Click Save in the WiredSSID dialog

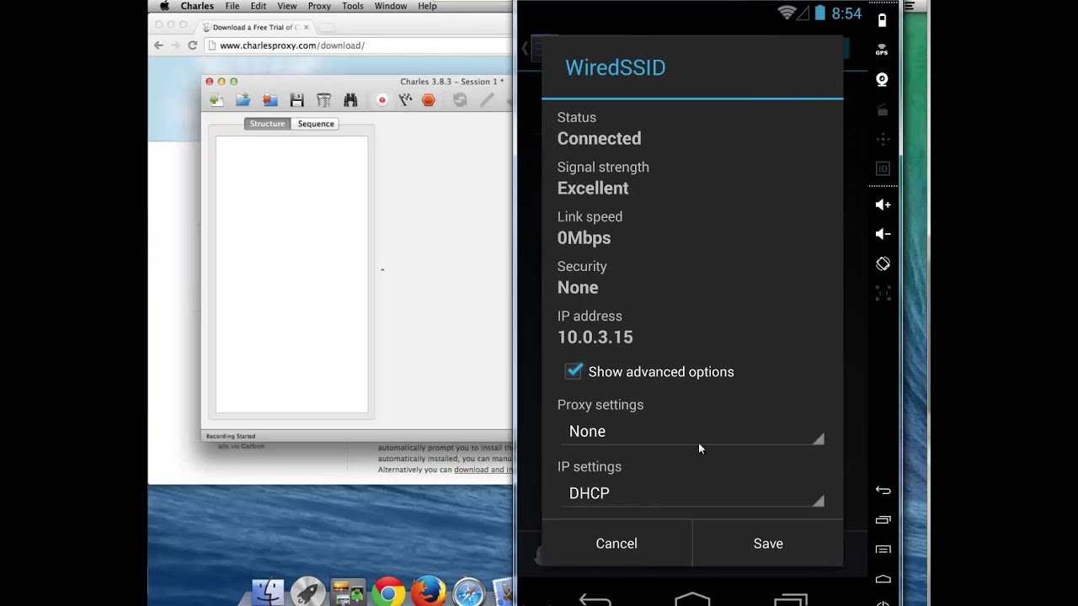(x=768, y=544)
